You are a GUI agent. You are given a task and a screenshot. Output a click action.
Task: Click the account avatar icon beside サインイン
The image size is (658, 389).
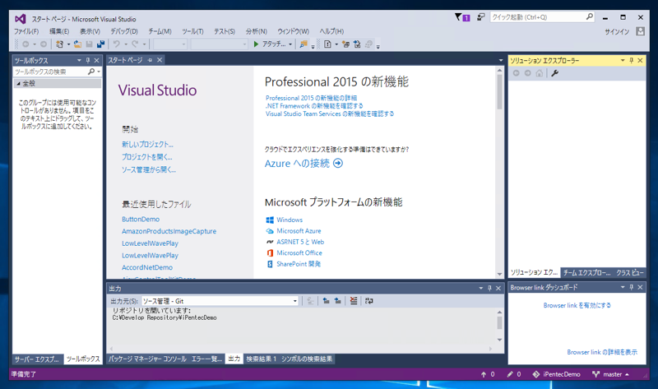coord(640,31)
